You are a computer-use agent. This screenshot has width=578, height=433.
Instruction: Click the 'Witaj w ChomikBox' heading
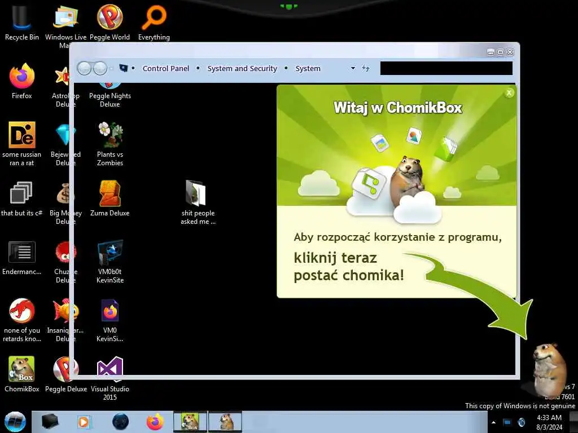coord(398,108)
